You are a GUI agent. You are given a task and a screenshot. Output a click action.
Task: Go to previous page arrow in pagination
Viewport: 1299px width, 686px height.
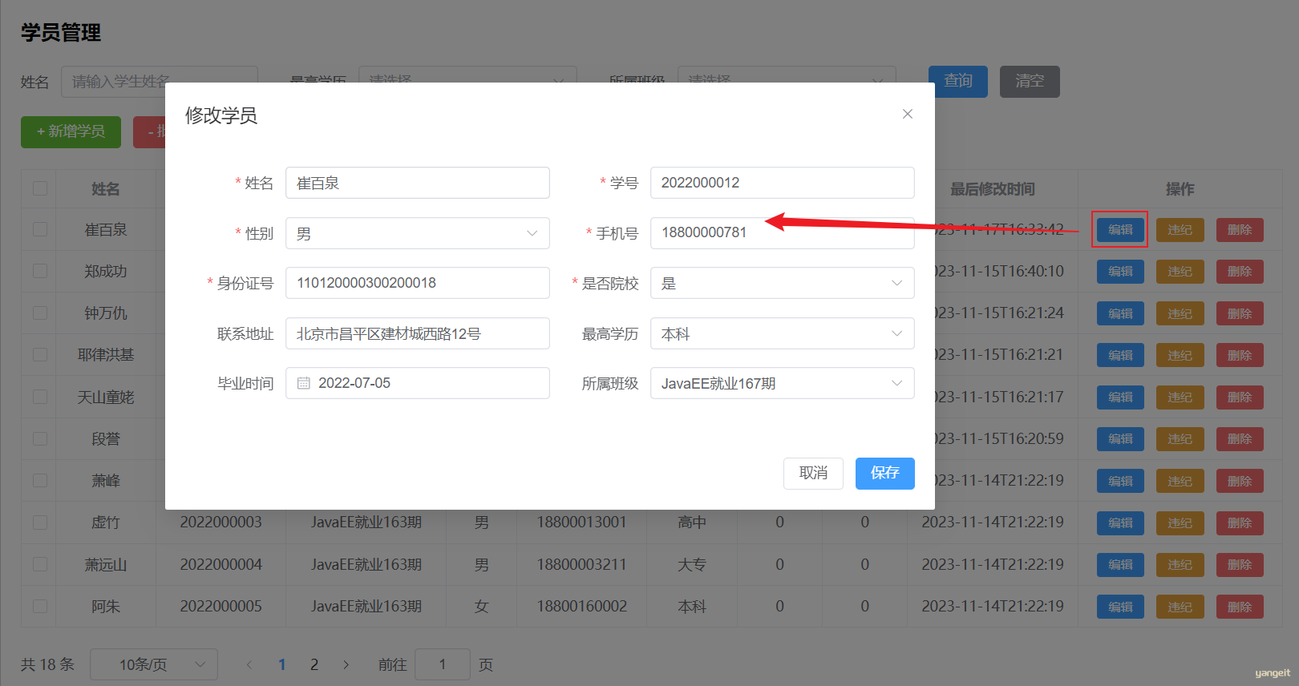(x=249, y=664)
